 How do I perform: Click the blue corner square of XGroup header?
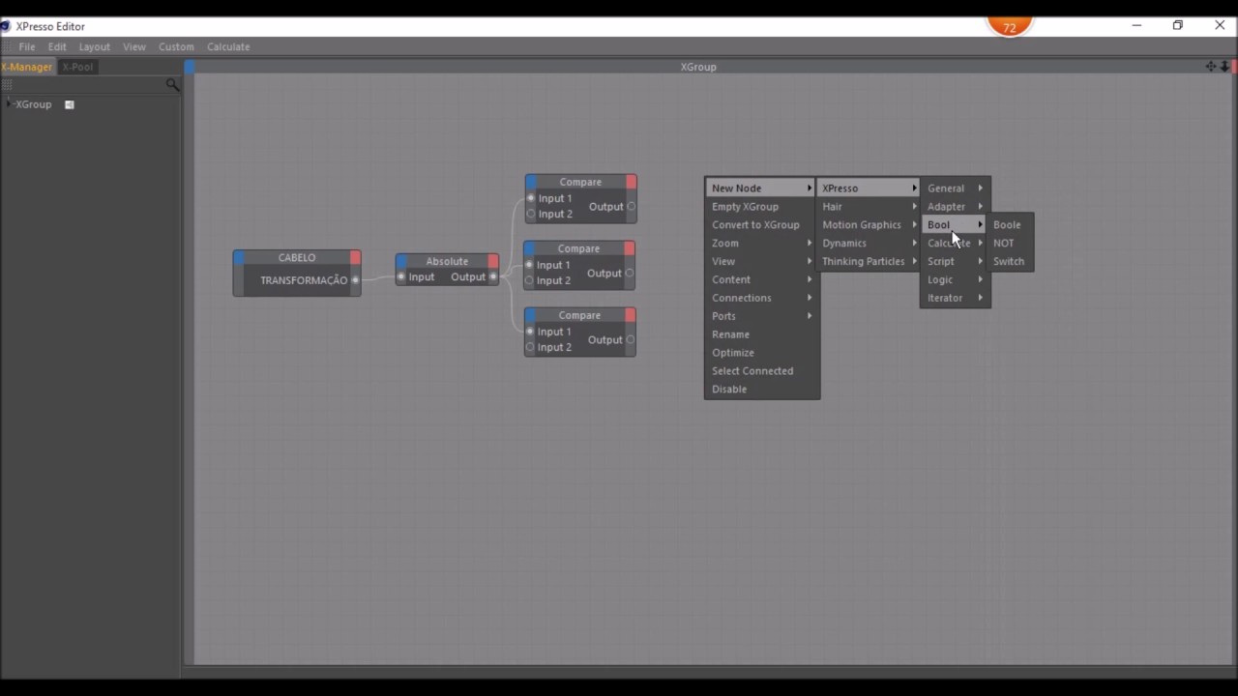tap(190, 67)
